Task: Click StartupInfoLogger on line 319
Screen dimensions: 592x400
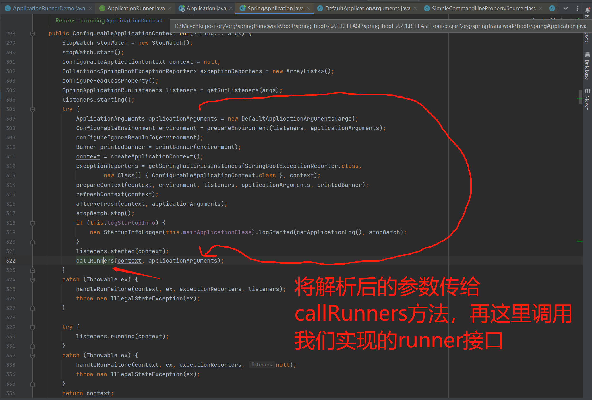Action: point(133,232)
